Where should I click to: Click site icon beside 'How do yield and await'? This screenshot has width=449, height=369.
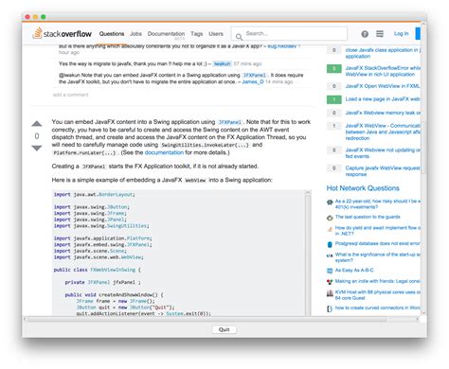[330, 229]
